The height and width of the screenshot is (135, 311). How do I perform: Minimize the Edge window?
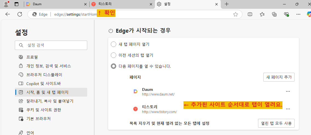tap(285, 4)
